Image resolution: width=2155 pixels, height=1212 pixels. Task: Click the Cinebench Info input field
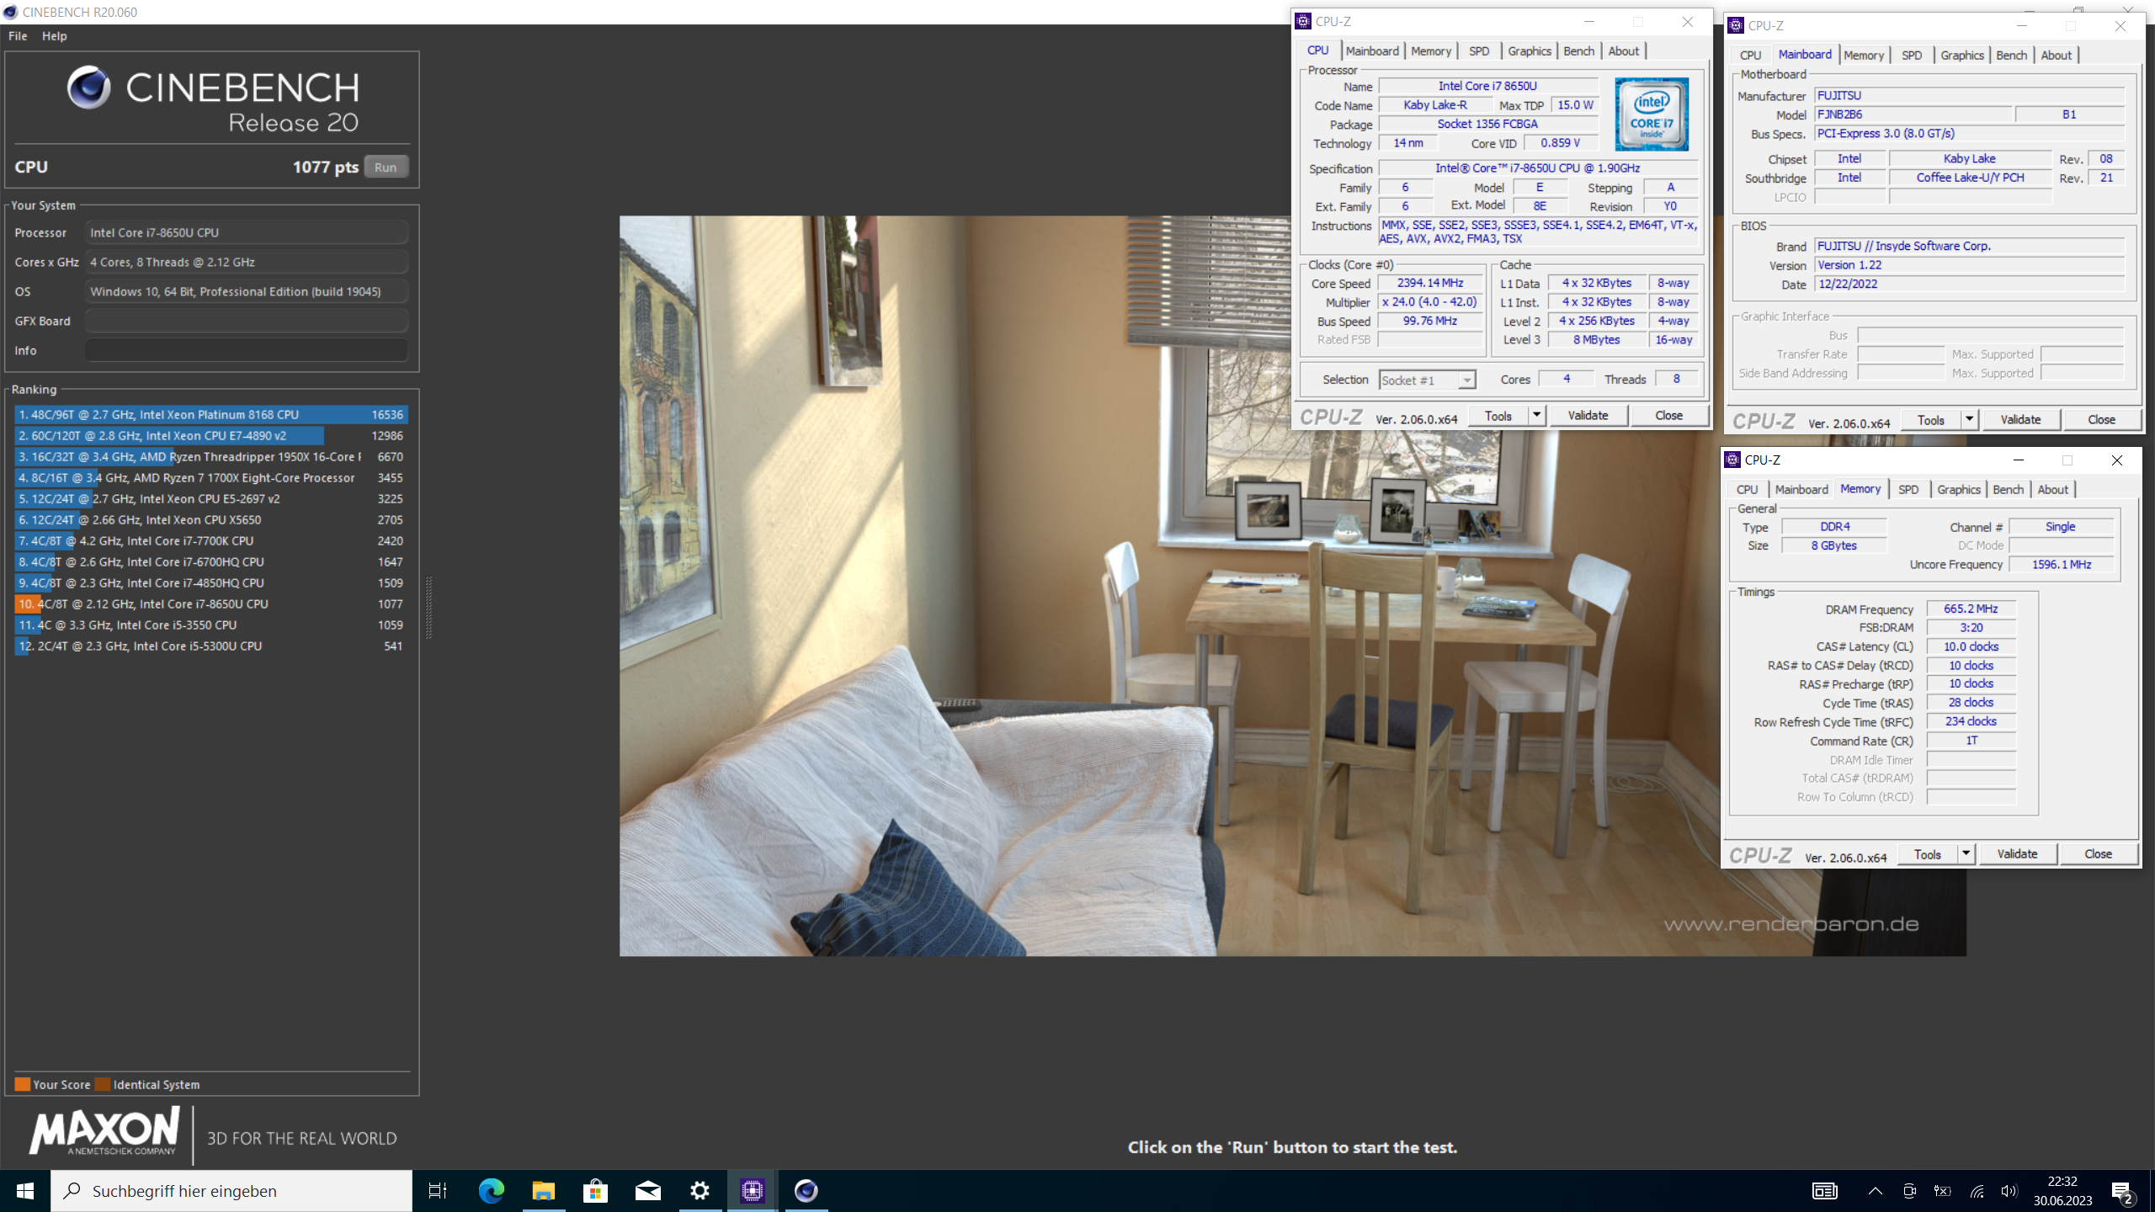(247, 350)
